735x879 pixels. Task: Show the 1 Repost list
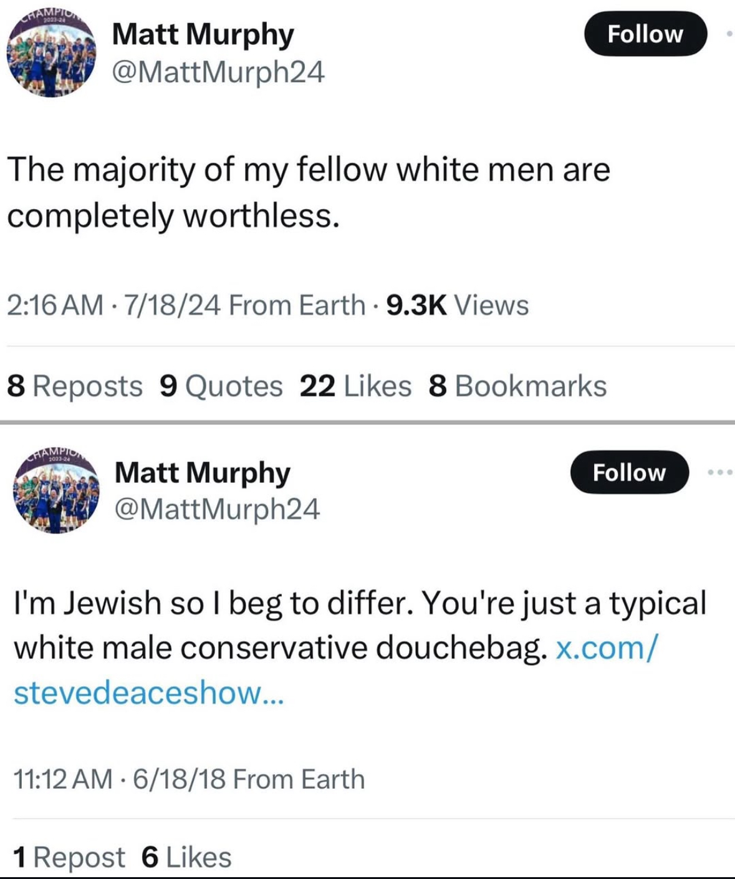[69, 857]
